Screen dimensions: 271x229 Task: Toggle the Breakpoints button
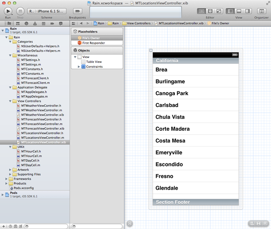(77, 11)
